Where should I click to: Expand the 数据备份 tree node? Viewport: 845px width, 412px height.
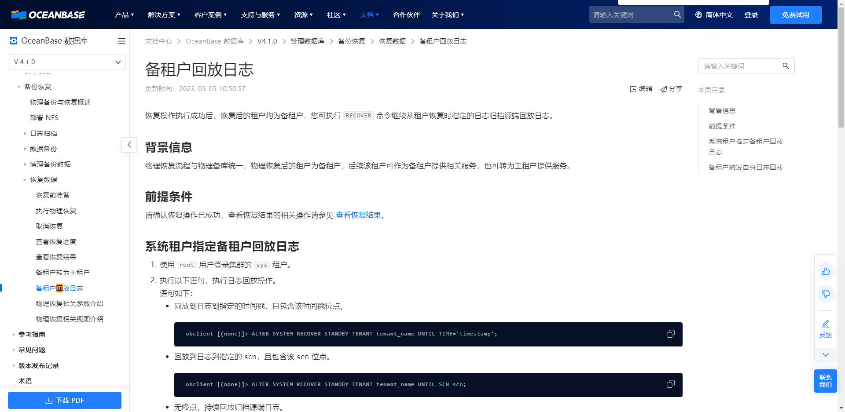coord(25,149)
